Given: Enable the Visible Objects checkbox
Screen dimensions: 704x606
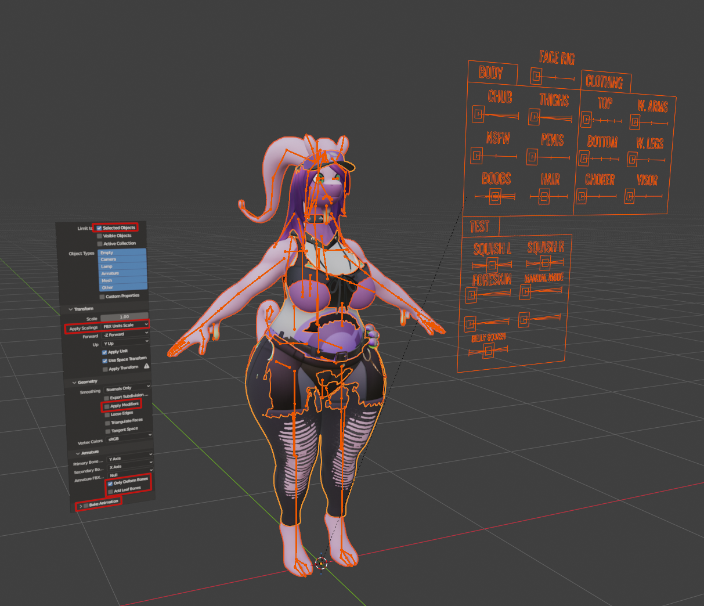Looking at the screenshot, I should (99, 236).
